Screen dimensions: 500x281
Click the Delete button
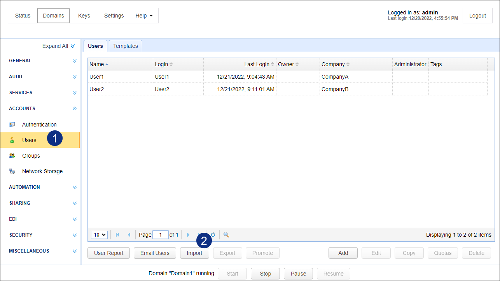(x=476, y=253)
